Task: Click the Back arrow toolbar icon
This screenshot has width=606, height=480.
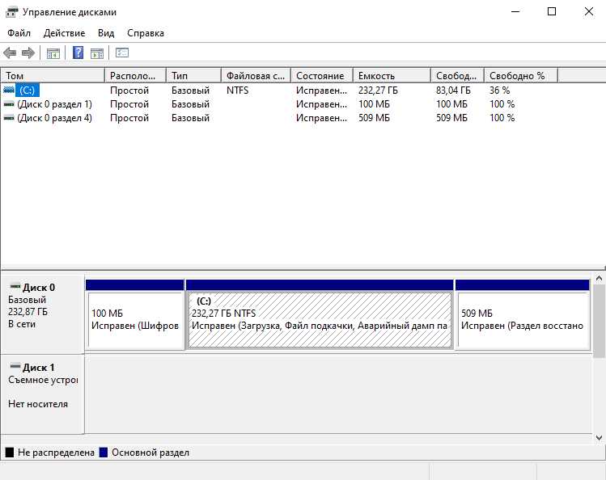Action: tap(10, 53)
